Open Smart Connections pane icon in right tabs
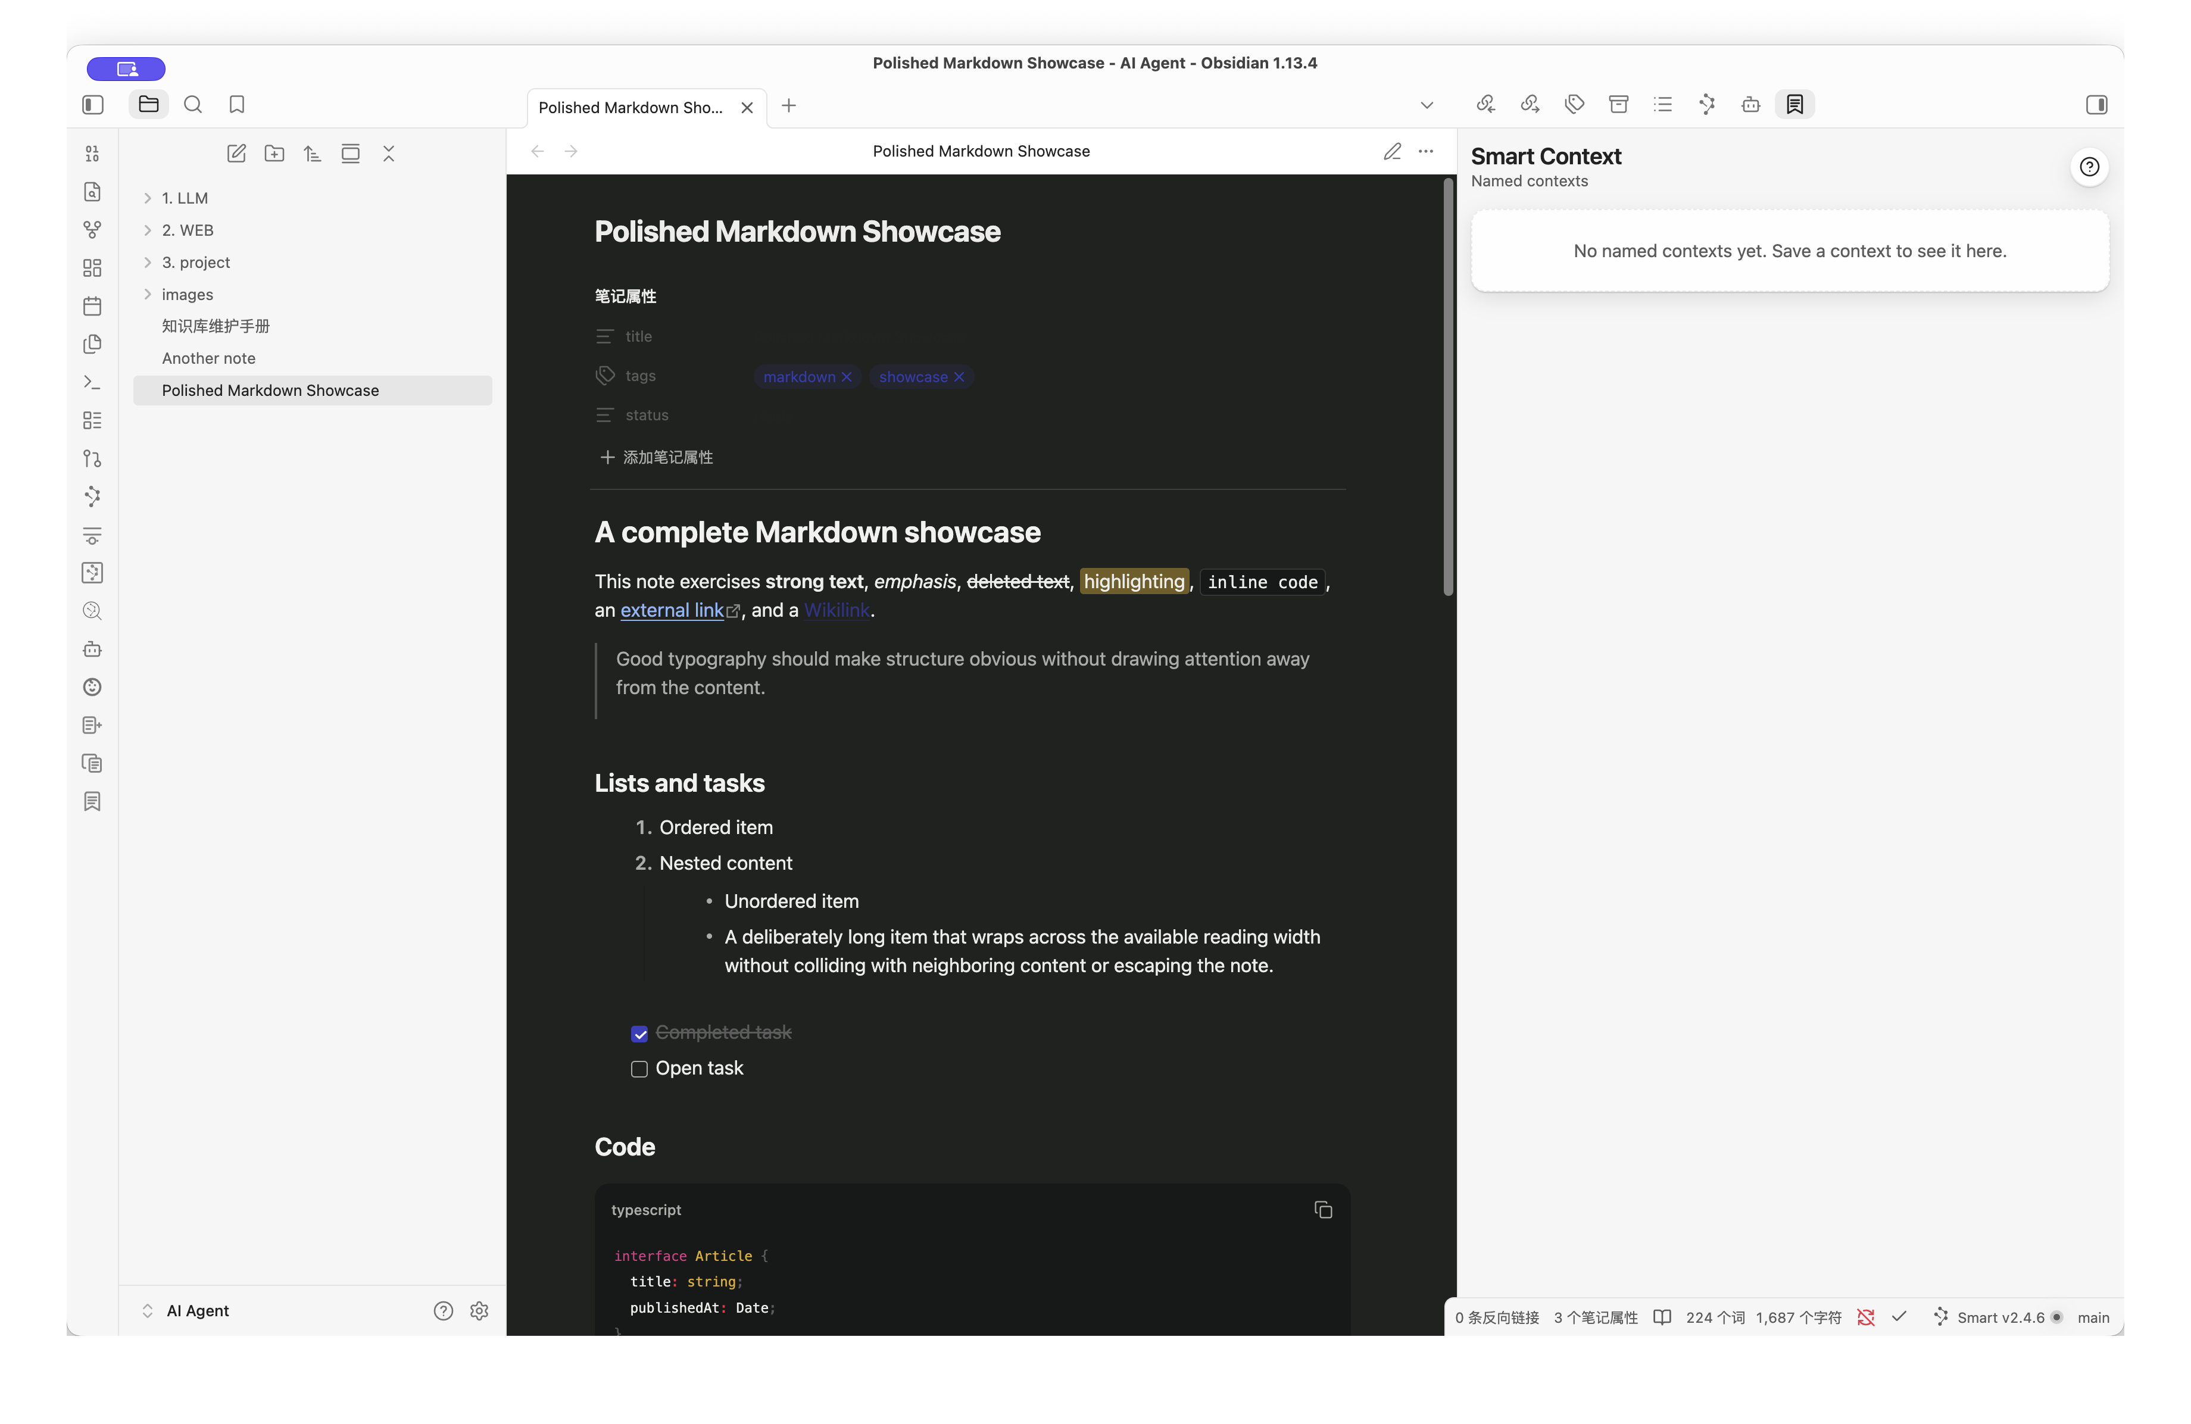 pos(1707,105)
